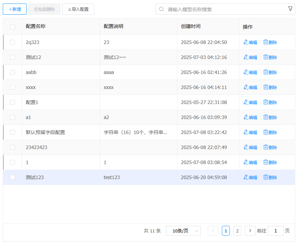Delete the 默认预留字段配置 row

[270, 132]
